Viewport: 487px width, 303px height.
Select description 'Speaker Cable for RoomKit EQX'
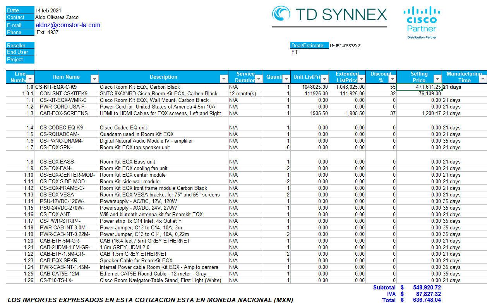coord(136,261)
